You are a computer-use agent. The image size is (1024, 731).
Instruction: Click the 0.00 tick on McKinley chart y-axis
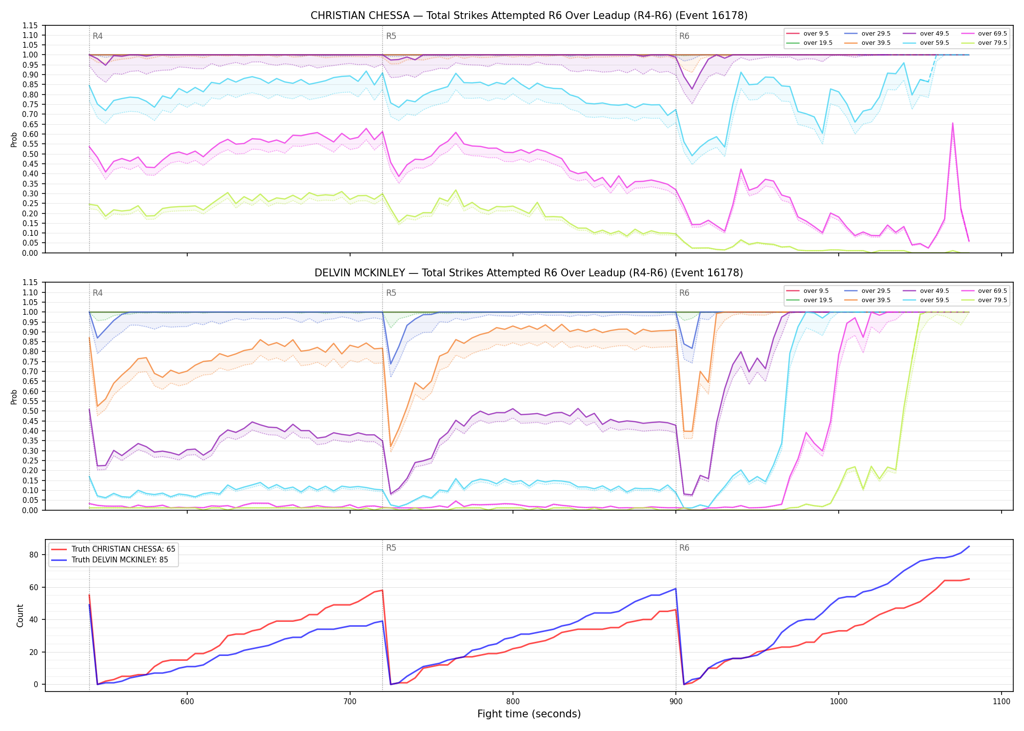pos(30,510)
